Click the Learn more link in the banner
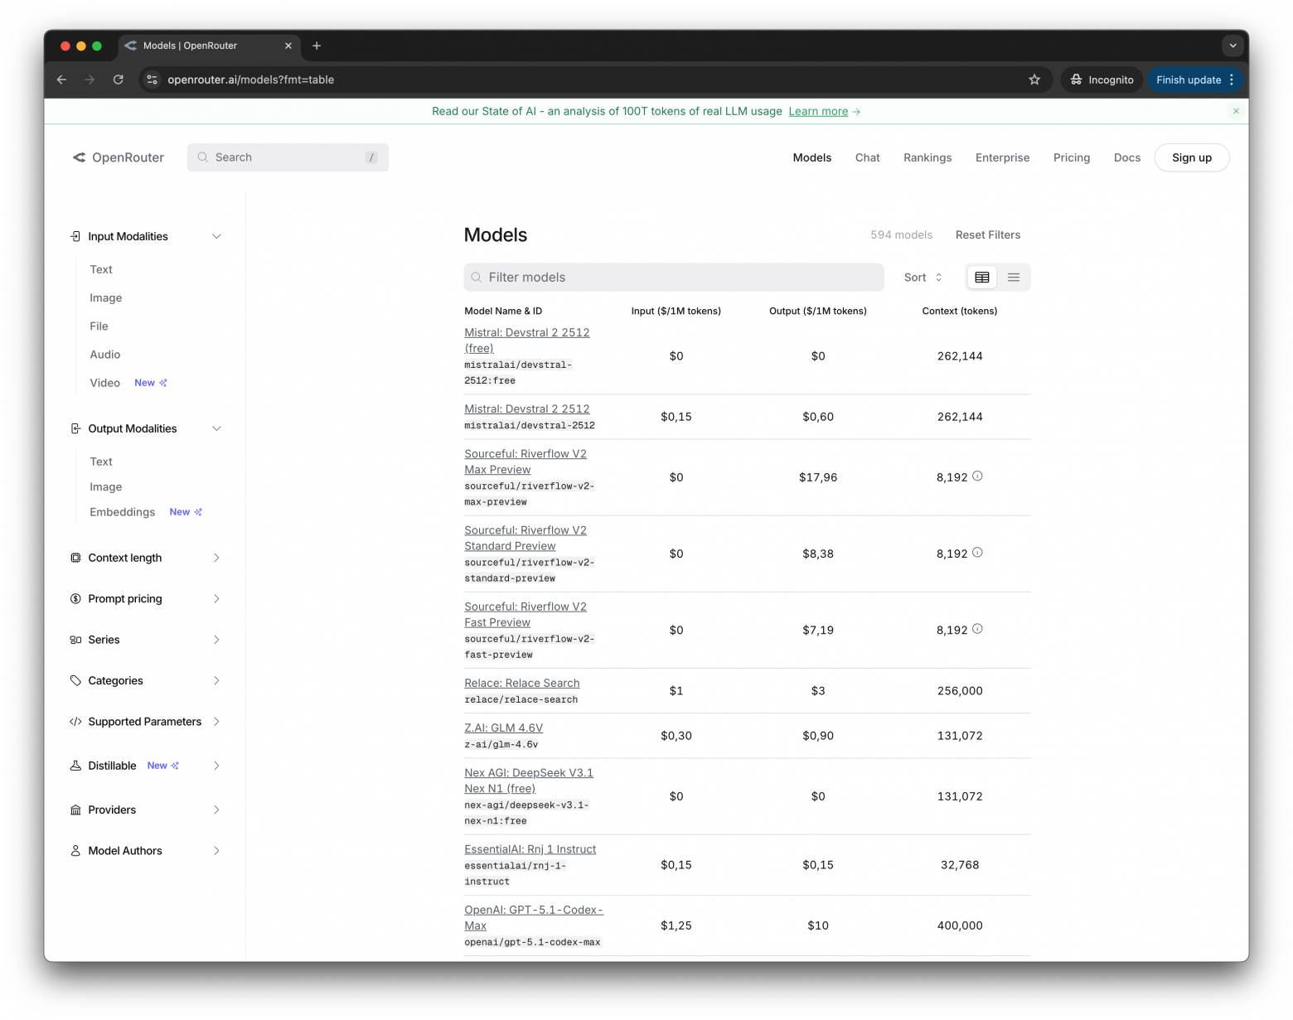Screen dimensions: 1293x1020 pos(818,111)
